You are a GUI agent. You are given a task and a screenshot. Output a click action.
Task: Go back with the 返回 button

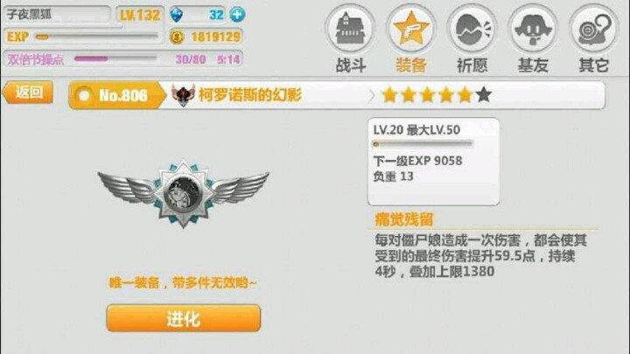click(28, 93)
